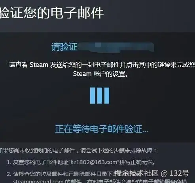Click the page heading 验证您的电子邮件

point(51,13)
